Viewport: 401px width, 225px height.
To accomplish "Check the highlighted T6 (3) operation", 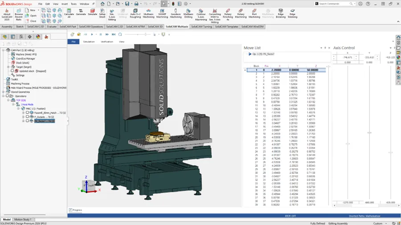I will [27, 121].
